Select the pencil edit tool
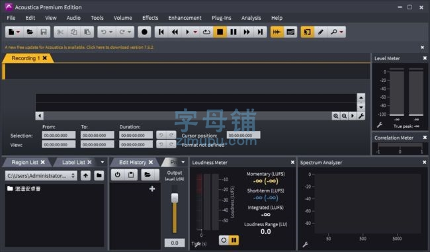This screenshot has height=252, width=430. (x=321, y=32)
